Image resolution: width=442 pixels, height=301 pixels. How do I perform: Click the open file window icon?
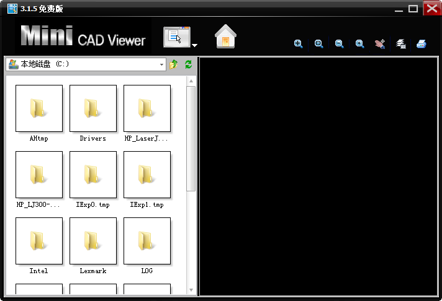[x=177, y=37]
